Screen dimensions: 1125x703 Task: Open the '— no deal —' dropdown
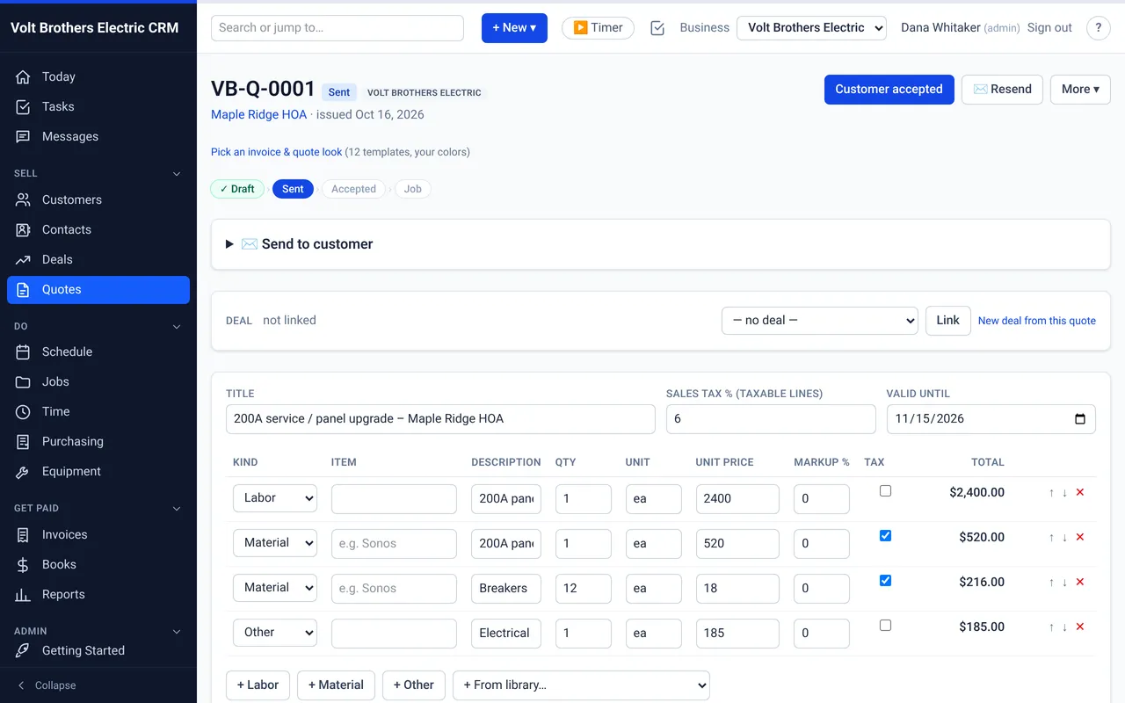coord(820,321)
